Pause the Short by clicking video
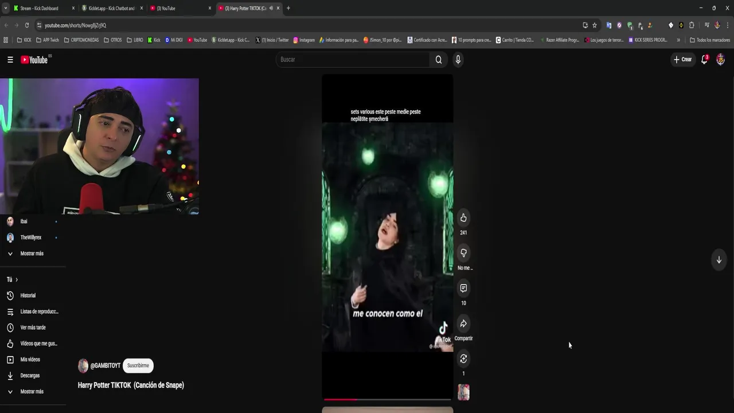 [388, 236]
